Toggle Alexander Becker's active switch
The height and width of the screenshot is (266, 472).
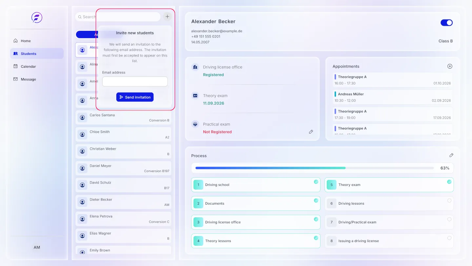click(446, 23)
